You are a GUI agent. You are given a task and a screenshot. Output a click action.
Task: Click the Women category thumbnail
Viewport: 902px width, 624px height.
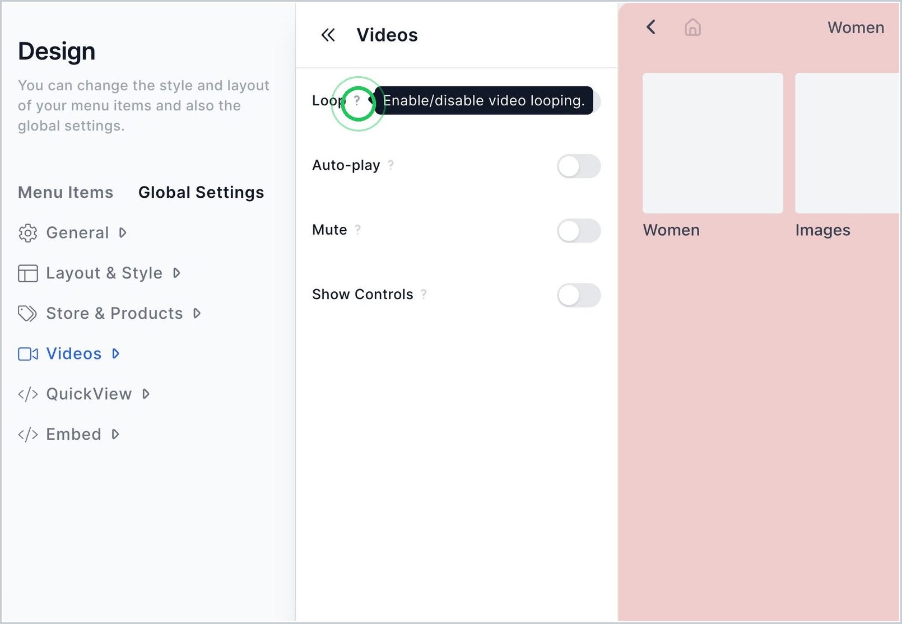pyautogui.click(x=713, y=143)
